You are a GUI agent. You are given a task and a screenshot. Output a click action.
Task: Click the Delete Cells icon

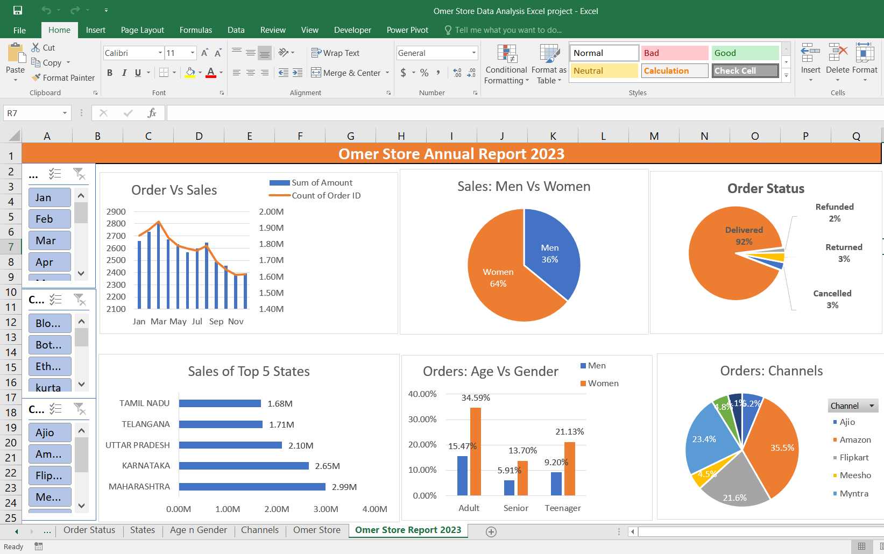[837, 59]
